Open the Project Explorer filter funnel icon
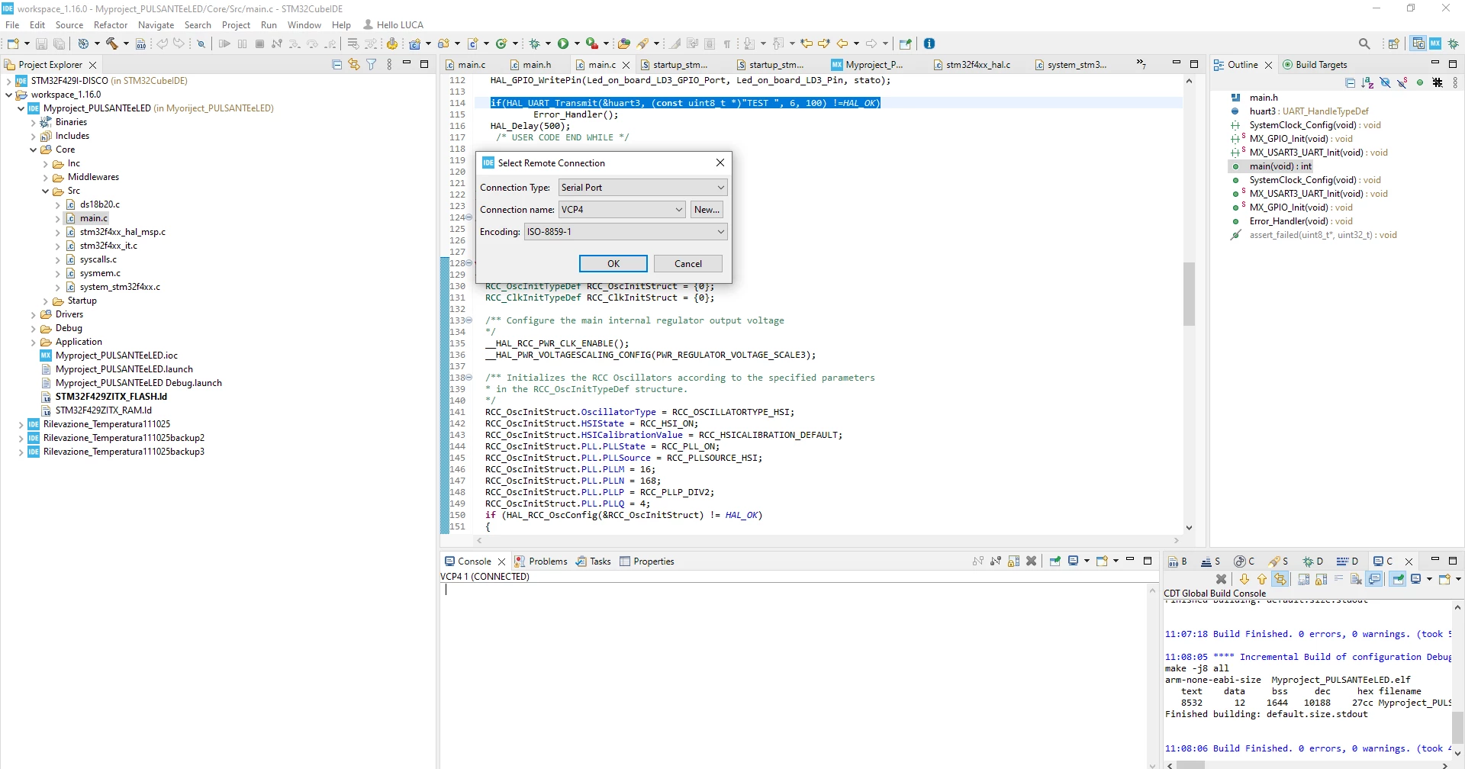 (x=372, y=65)
